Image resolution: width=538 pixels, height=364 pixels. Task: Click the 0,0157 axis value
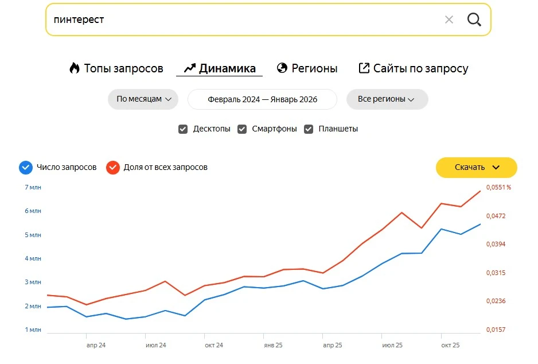pos(496,330)
